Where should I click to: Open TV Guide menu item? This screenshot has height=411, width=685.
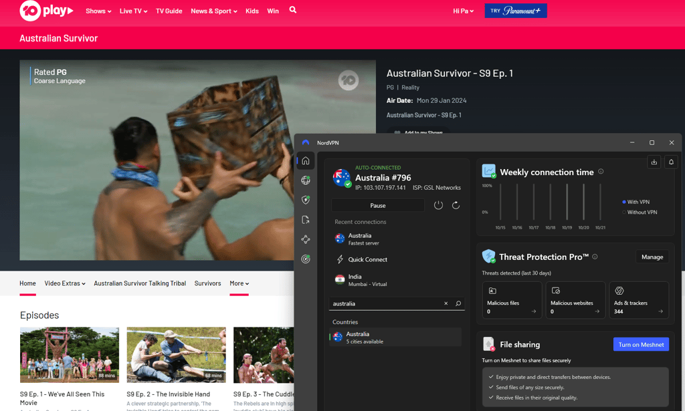coord(169,11)
